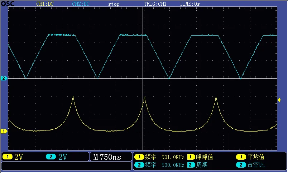This screenshot has width=288, height=173.
Task: Click channel 2 badge beside 500.0KHz
Action: pyautogui.click(x=139, y=165)
